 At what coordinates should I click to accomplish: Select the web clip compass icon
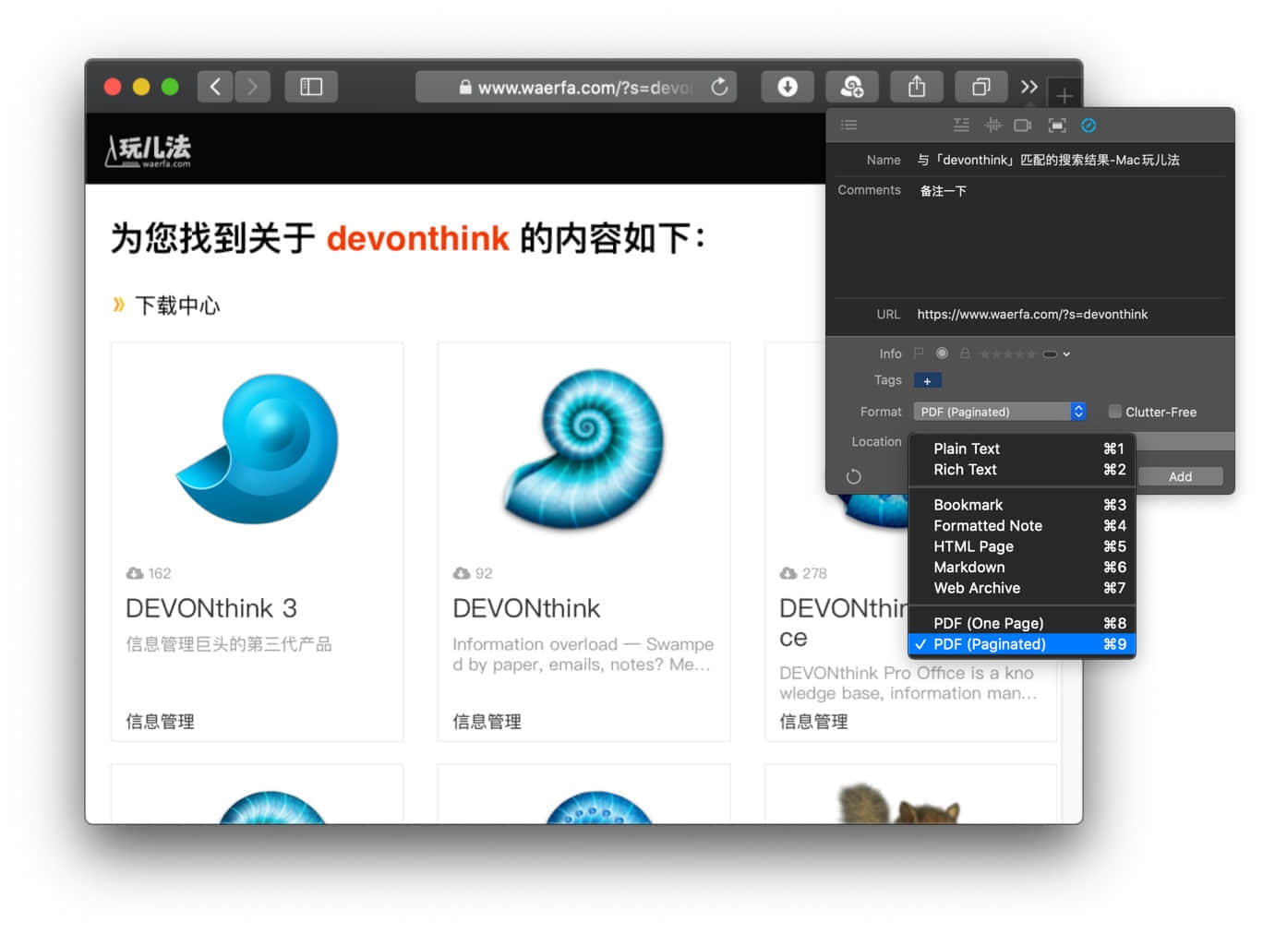point(1089,125)
